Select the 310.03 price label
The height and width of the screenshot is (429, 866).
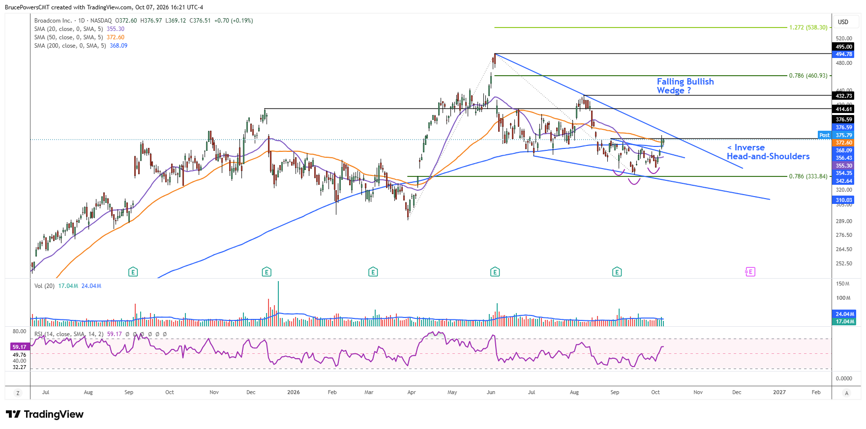[x=844, y=200]
